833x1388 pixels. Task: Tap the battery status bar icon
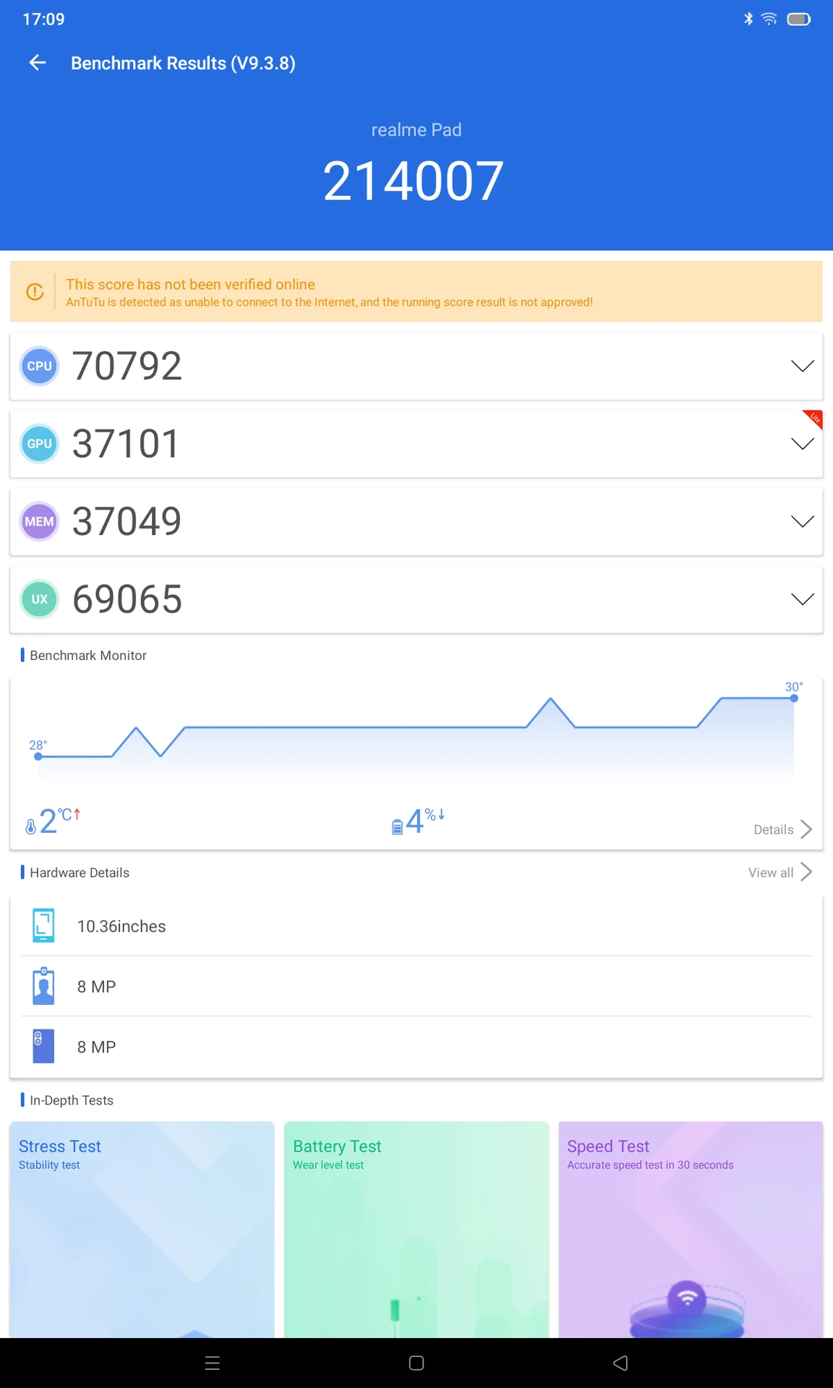point(799,19)
